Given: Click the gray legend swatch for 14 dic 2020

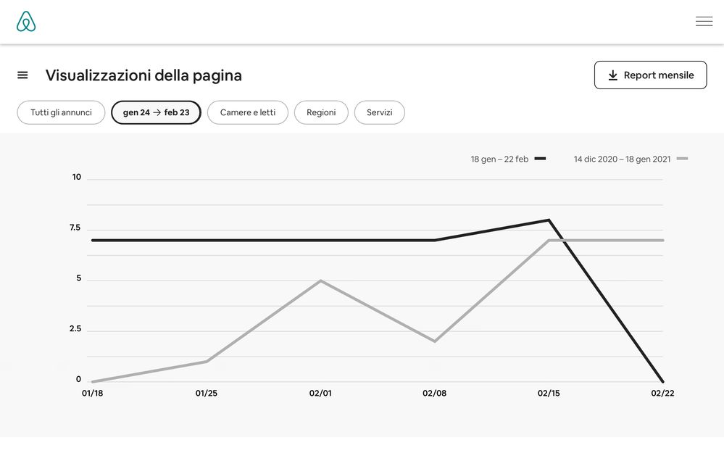Looking at the screenshot, I should point(682,159).
